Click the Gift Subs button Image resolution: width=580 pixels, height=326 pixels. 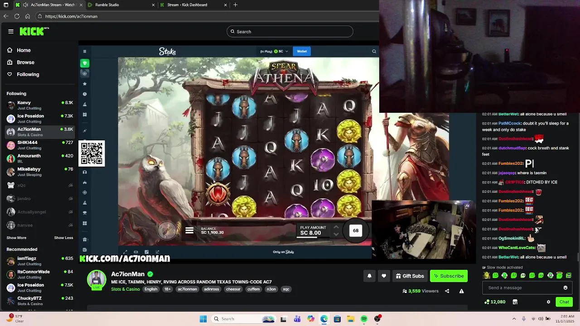(410, 276)
